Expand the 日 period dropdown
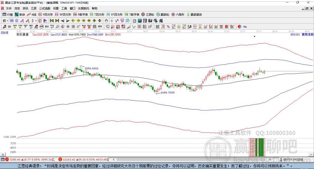 [7, 21]
